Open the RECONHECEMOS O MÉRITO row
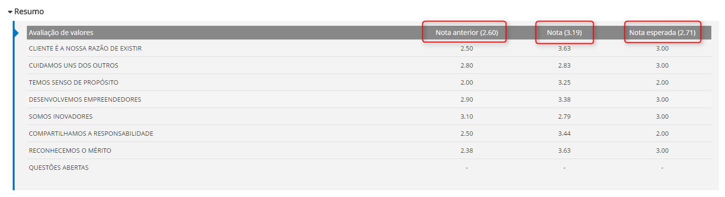This screenshot has height=197, width=725. click(369, 150)
